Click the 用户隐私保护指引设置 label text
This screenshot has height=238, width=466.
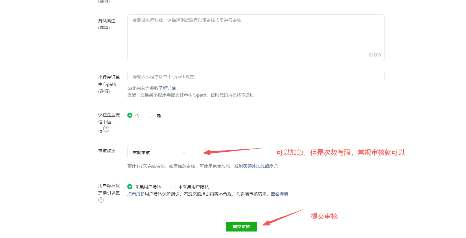click(x=109, y=189)
